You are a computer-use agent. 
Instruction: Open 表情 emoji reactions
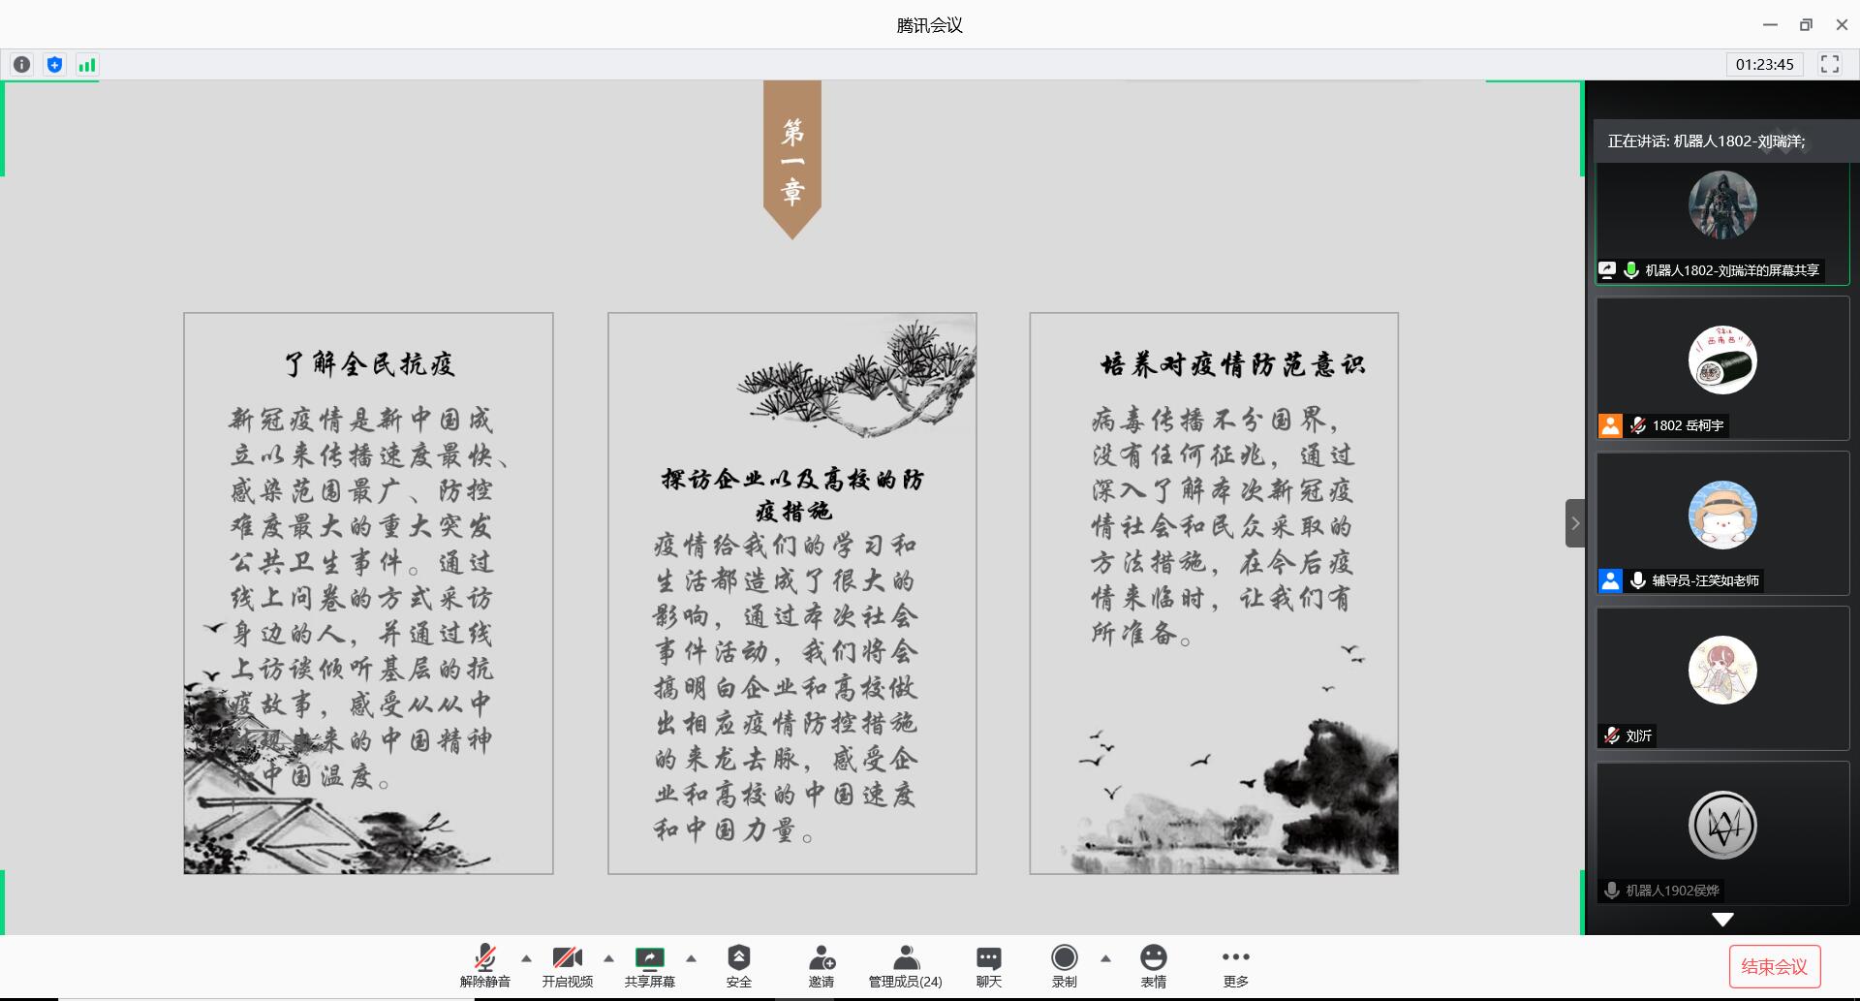click(1153, 965)
